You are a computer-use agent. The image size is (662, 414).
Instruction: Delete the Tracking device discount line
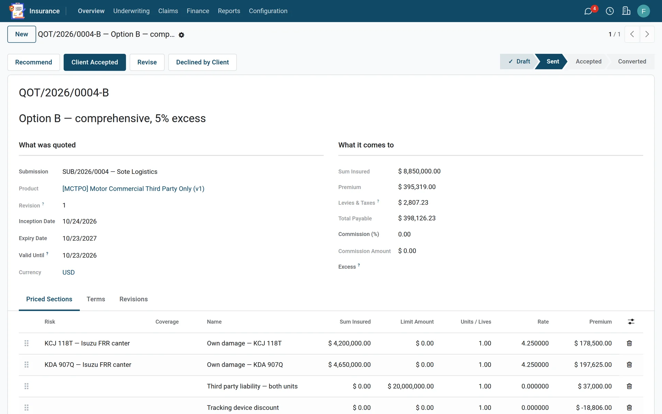pos(629,407)
